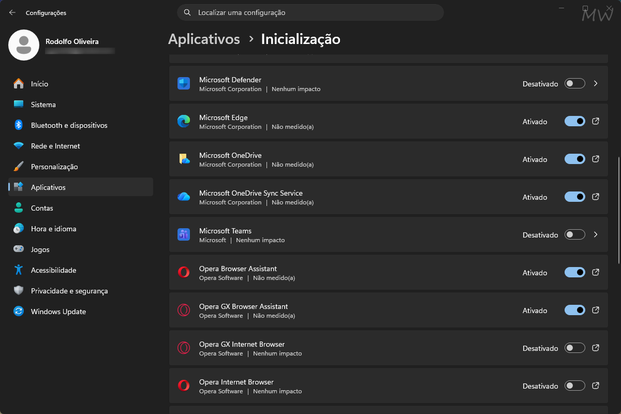Image resolution: width=621 pixels, height=414 pixels.
Task: Click the search magnifier icon
Action: (x=187, y=12)
